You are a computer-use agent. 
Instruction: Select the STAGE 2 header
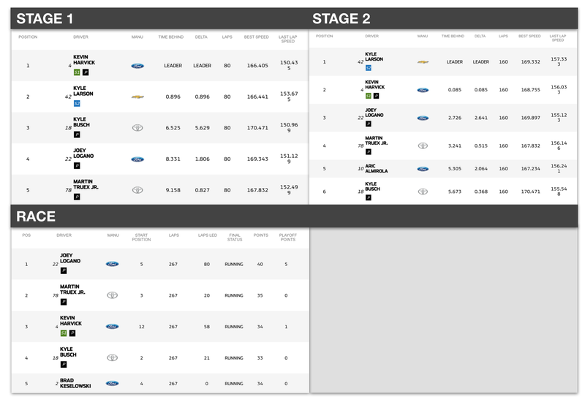click(341, 19)
